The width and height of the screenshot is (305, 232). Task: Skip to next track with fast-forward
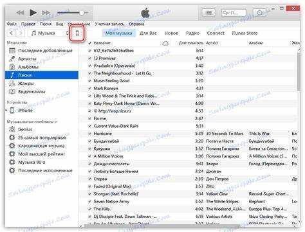coord(46,13)
